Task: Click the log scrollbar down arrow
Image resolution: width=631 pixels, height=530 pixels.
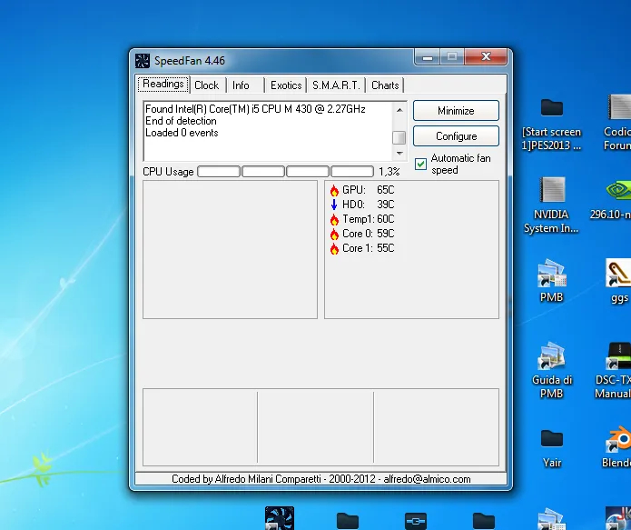Action: click(x=399, y=153)
